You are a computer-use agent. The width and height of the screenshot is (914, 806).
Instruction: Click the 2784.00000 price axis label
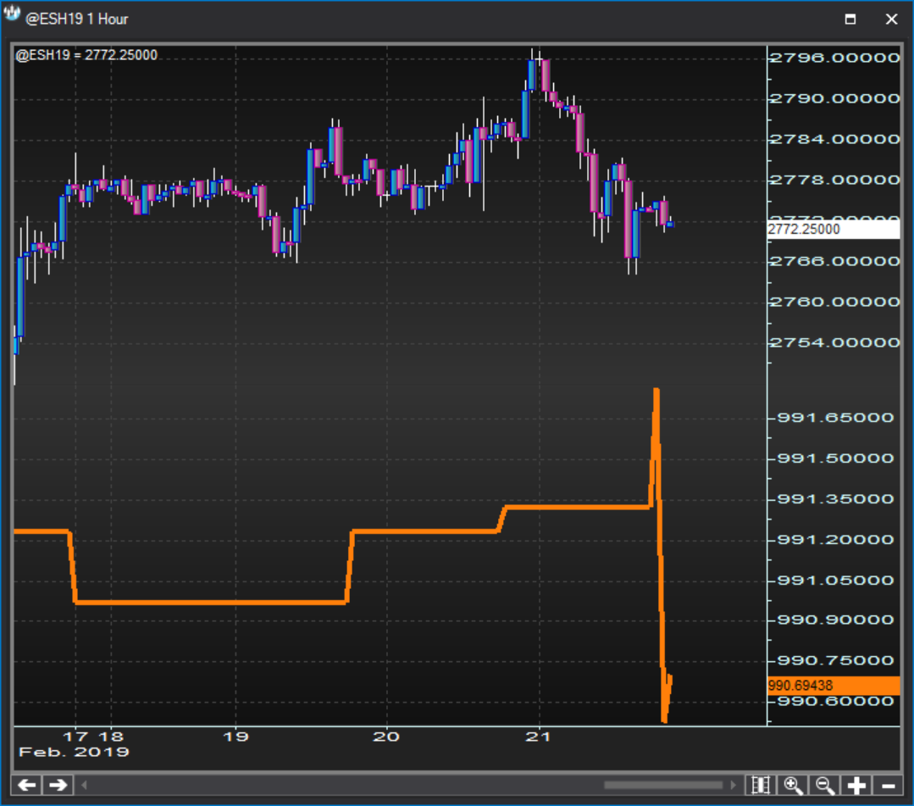(834, 139)
